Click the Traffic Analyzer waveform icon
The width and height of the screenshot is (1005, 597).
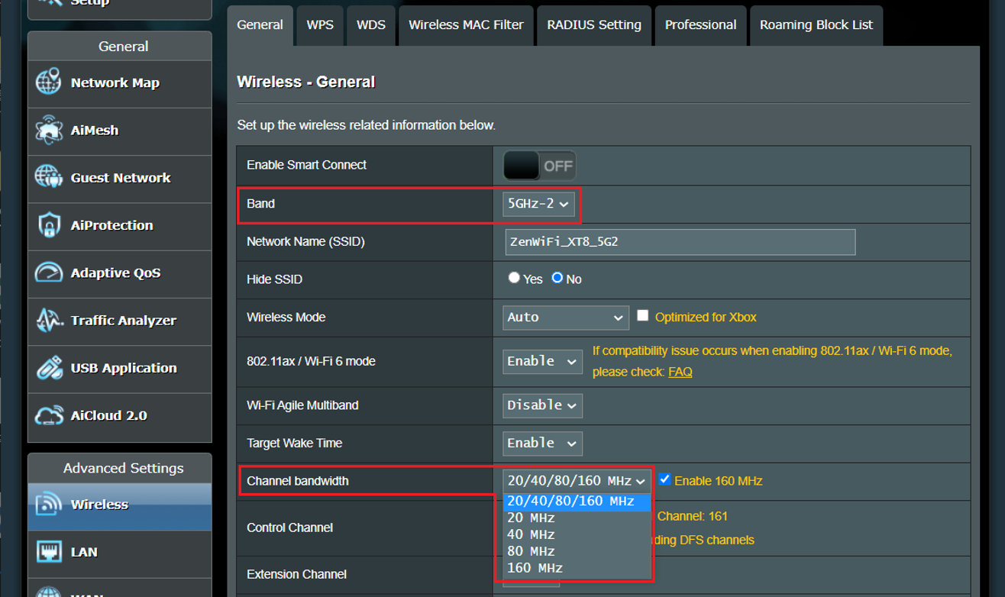pos(48,321)
